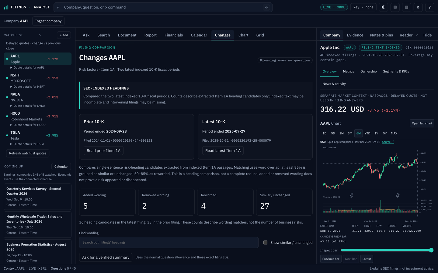Click the Rewordeded count card showing 4
The height and width of the screenshot is (273, 438).
click(225, 202)
